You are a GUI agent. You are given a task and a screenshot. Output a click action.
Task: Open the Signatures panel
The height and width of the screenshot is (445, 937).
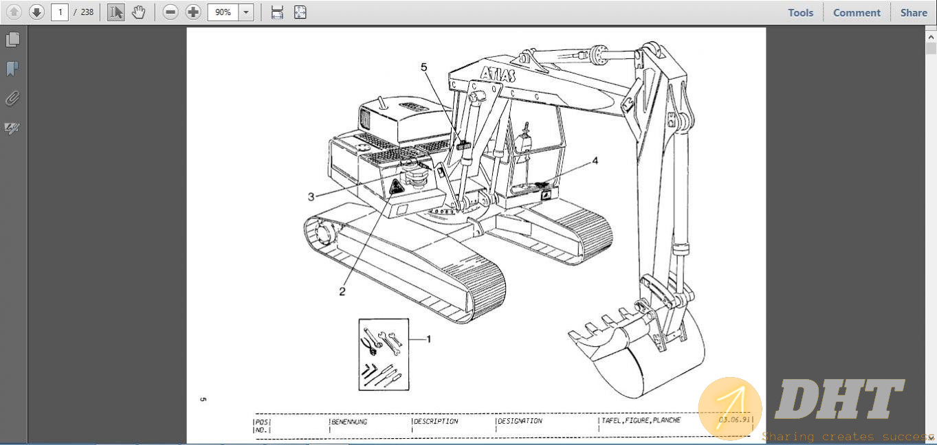coord(12,128)
